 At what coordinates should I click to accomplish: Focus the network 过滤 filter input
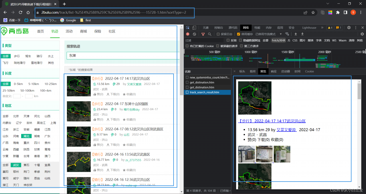[204, 41]
